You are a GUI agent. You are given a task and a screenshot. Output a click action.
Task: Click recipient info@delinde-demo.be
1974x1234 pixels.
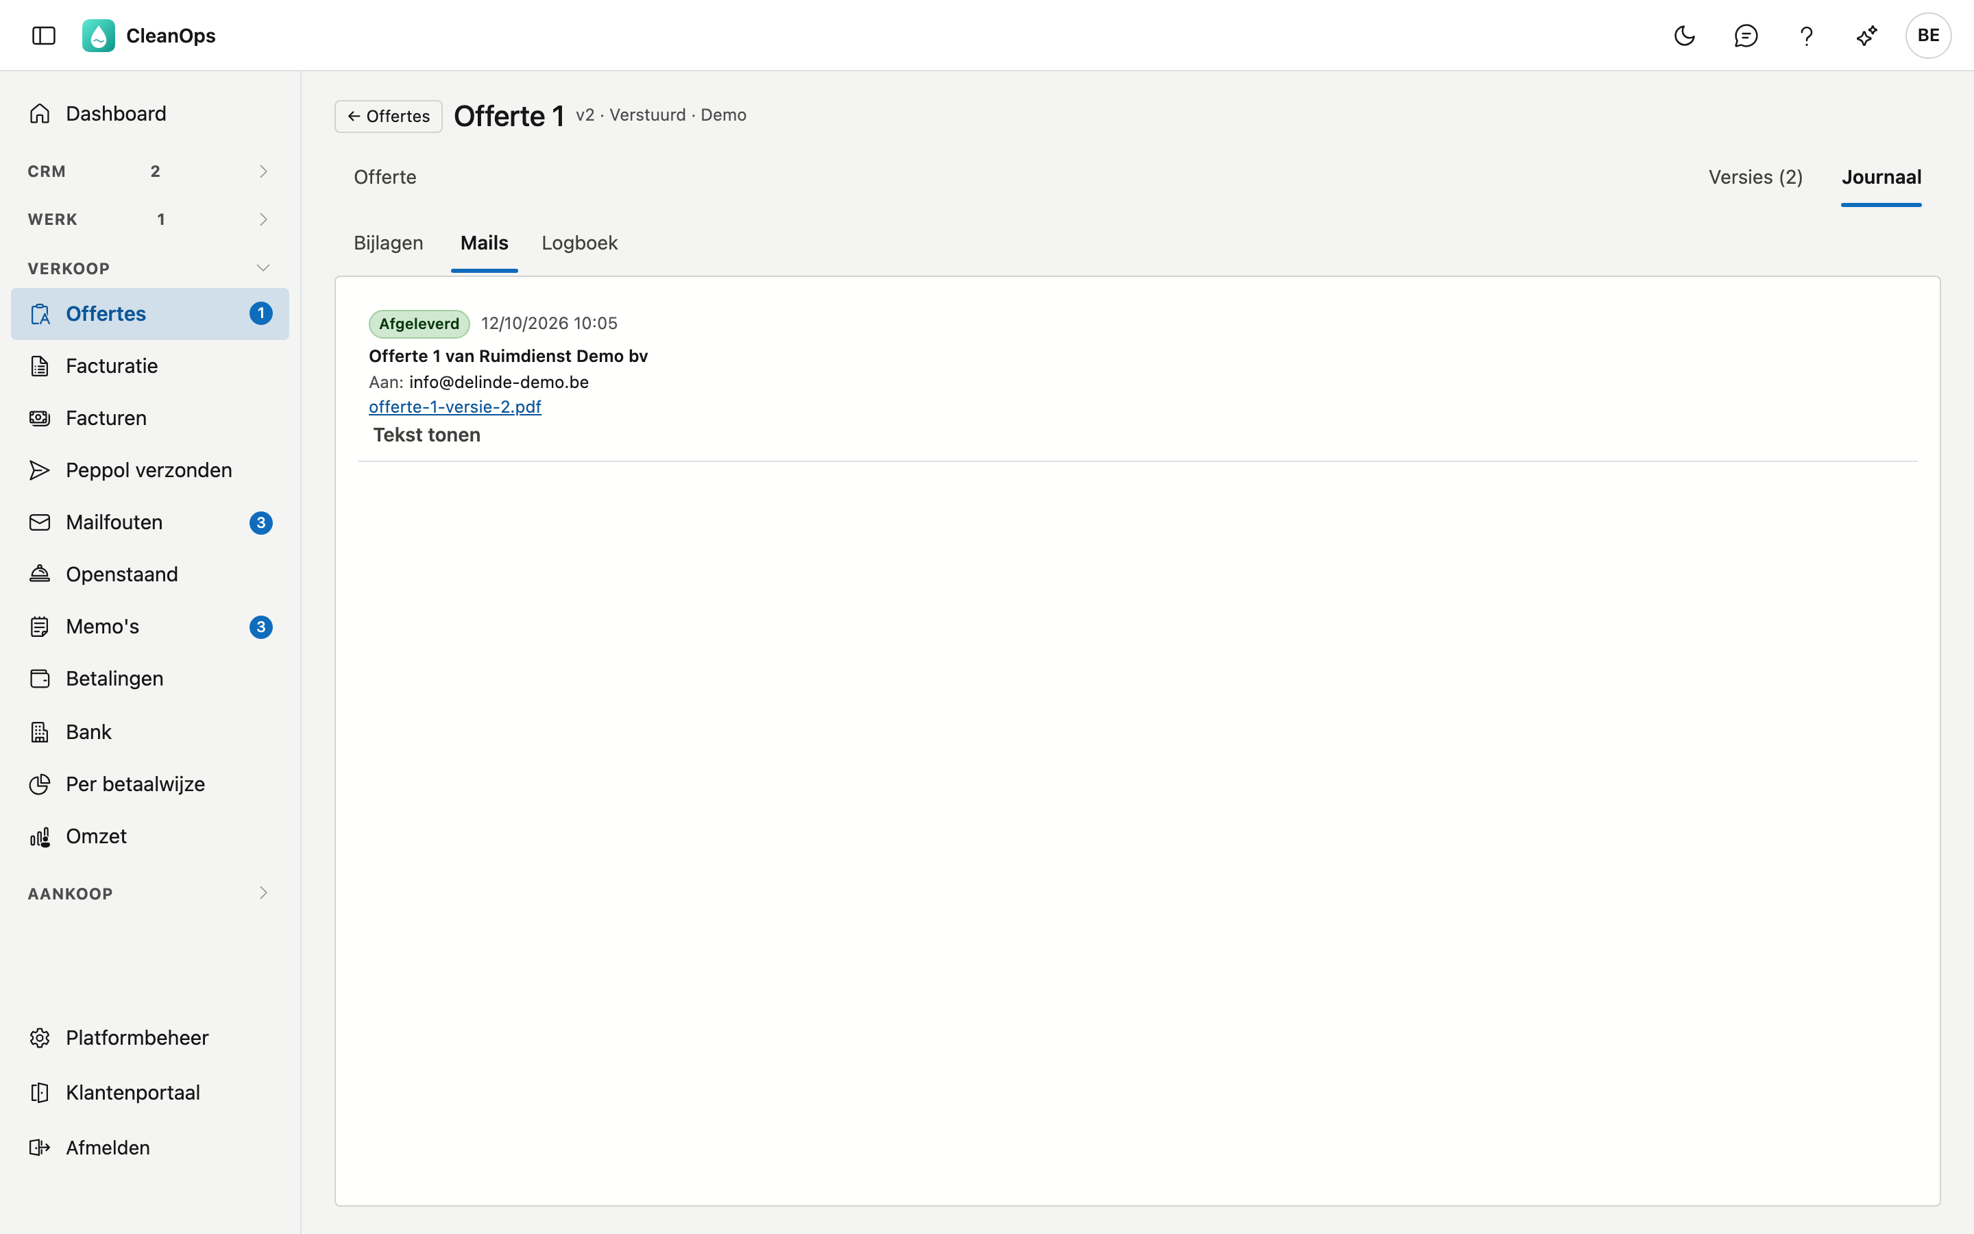[x=499, y=382]
